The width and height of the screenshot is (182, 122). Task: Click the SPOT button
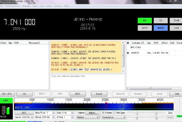coord(145,28)
